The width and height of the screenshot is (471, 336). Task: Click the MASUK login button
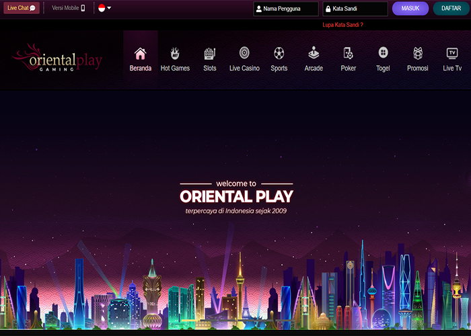410,8
